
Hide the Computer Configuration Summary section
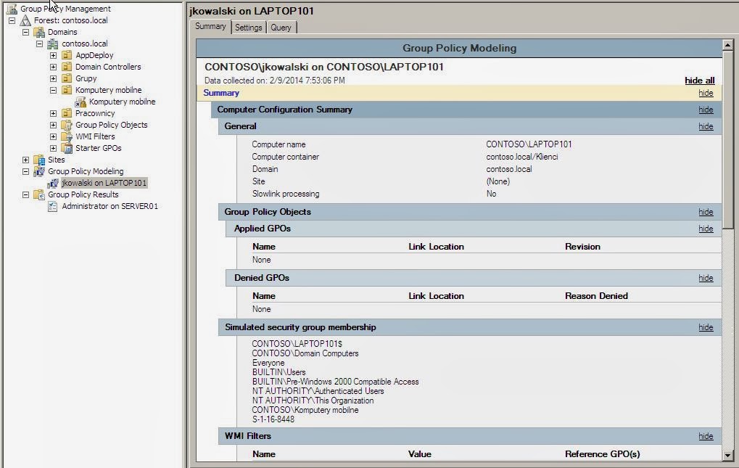(705, 110)
